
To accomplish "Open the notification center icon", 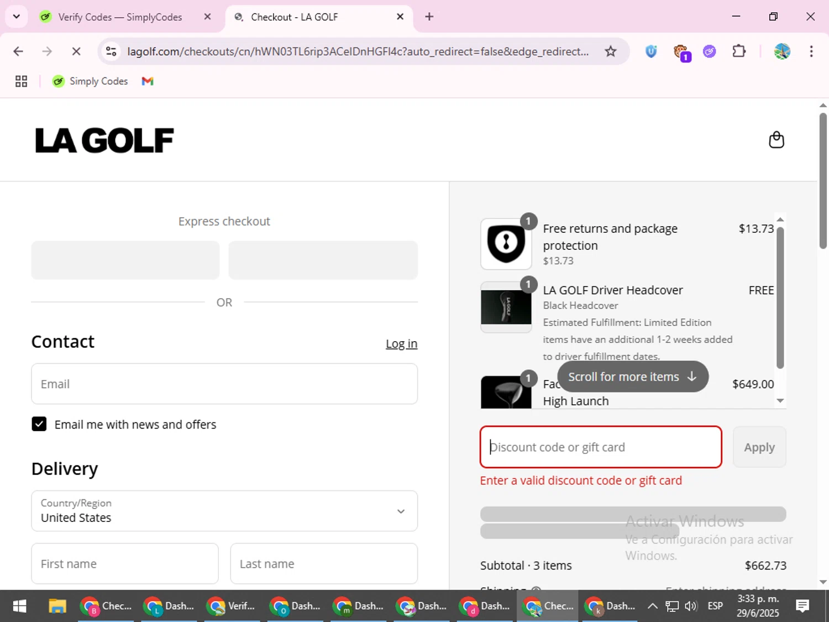I will (x=802, y=606).
